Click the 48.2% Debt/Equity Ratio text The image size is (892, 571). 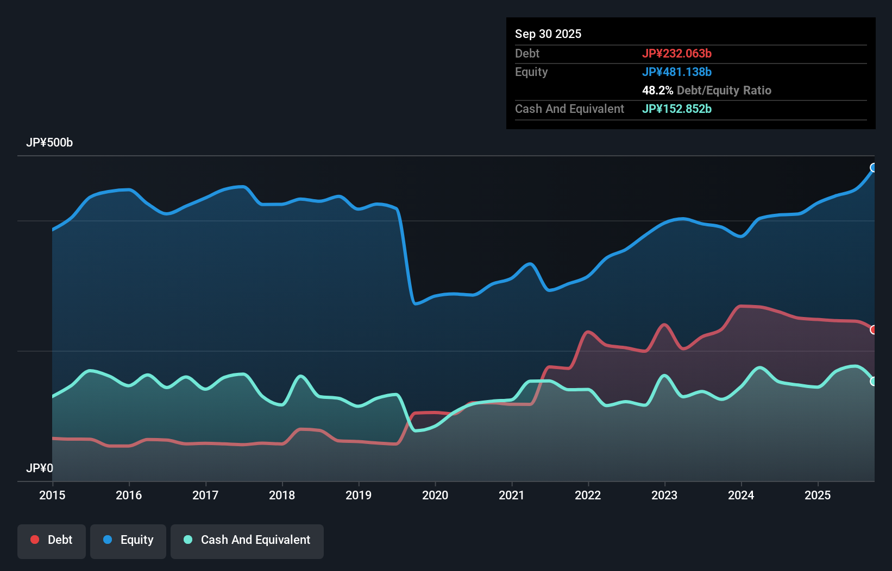tap(706, 90)
